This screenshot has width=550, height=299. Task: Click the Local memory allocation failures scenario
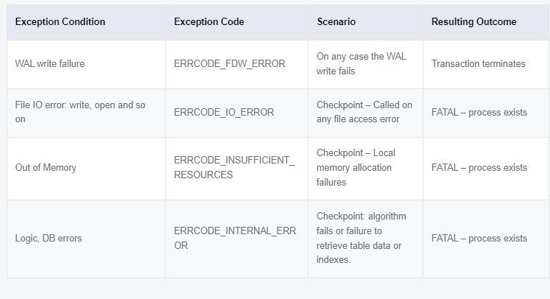356,168
